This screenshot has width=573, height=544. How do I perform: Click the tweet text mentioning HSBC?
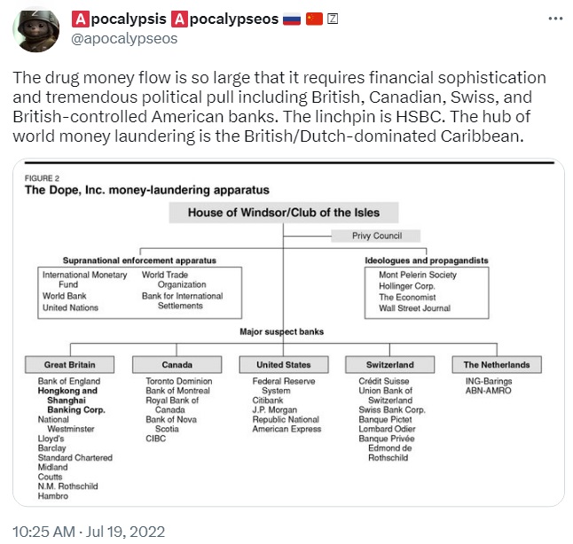(x=279, y=106)
